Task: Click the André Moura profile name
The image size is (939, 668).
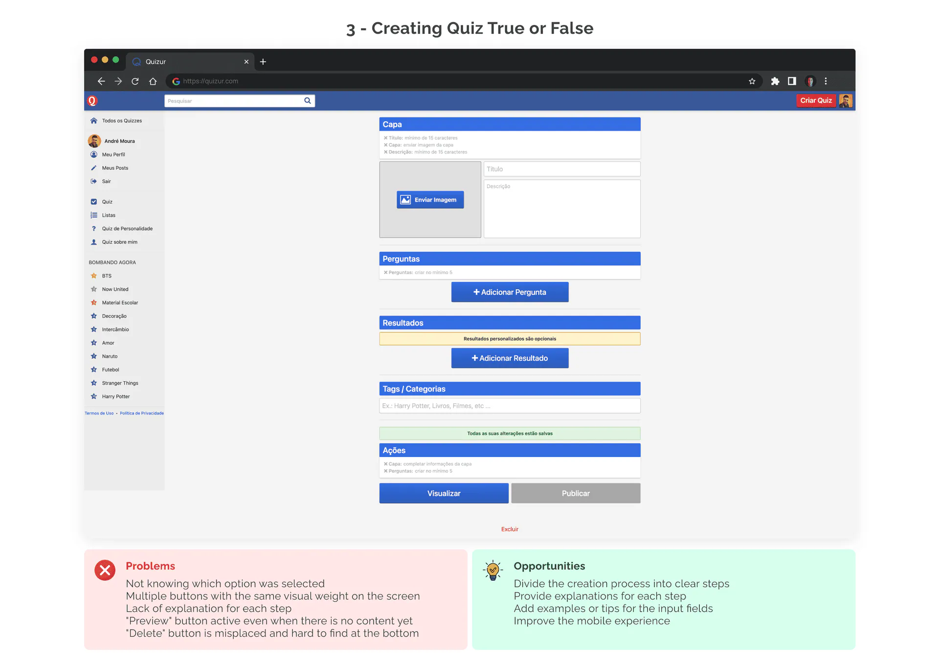Action: click(120, 141)
